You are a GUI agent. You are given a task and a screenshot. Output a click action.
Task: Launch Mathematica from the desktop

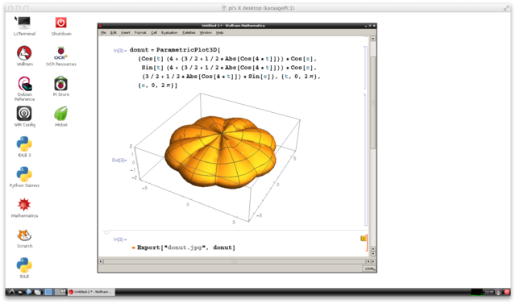pyautogui.click(x=24, y=207)
